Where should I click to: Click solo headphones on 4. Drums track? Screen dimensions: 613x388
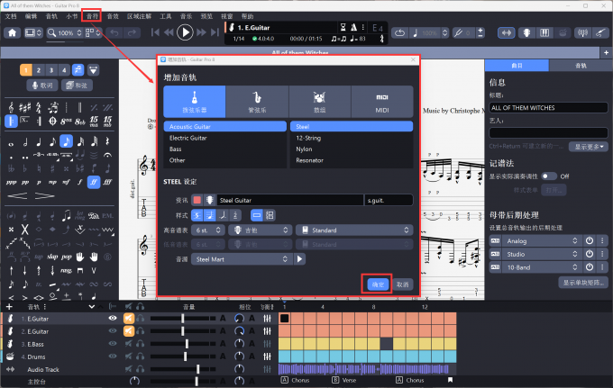point(141,356)
